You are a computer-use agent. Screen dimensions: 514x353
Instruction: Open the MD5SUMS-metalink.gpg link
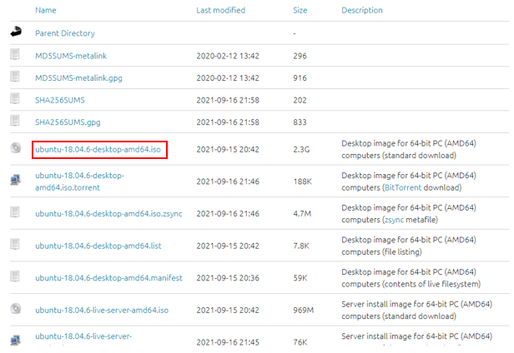point(78,78)
